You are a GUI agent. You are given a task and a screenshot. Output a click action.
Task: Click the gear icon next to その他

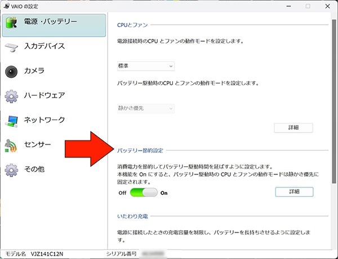click(x=11, y=170)
